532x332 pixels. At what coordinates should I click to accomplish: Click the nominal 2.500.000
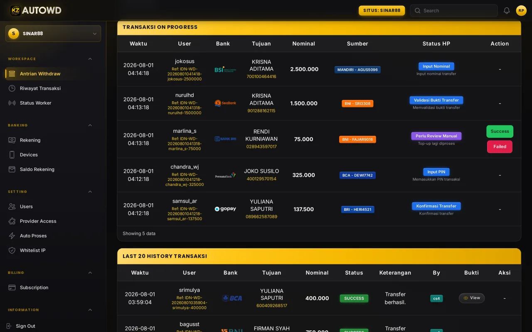pyautogui.click(x=304, y=69)
